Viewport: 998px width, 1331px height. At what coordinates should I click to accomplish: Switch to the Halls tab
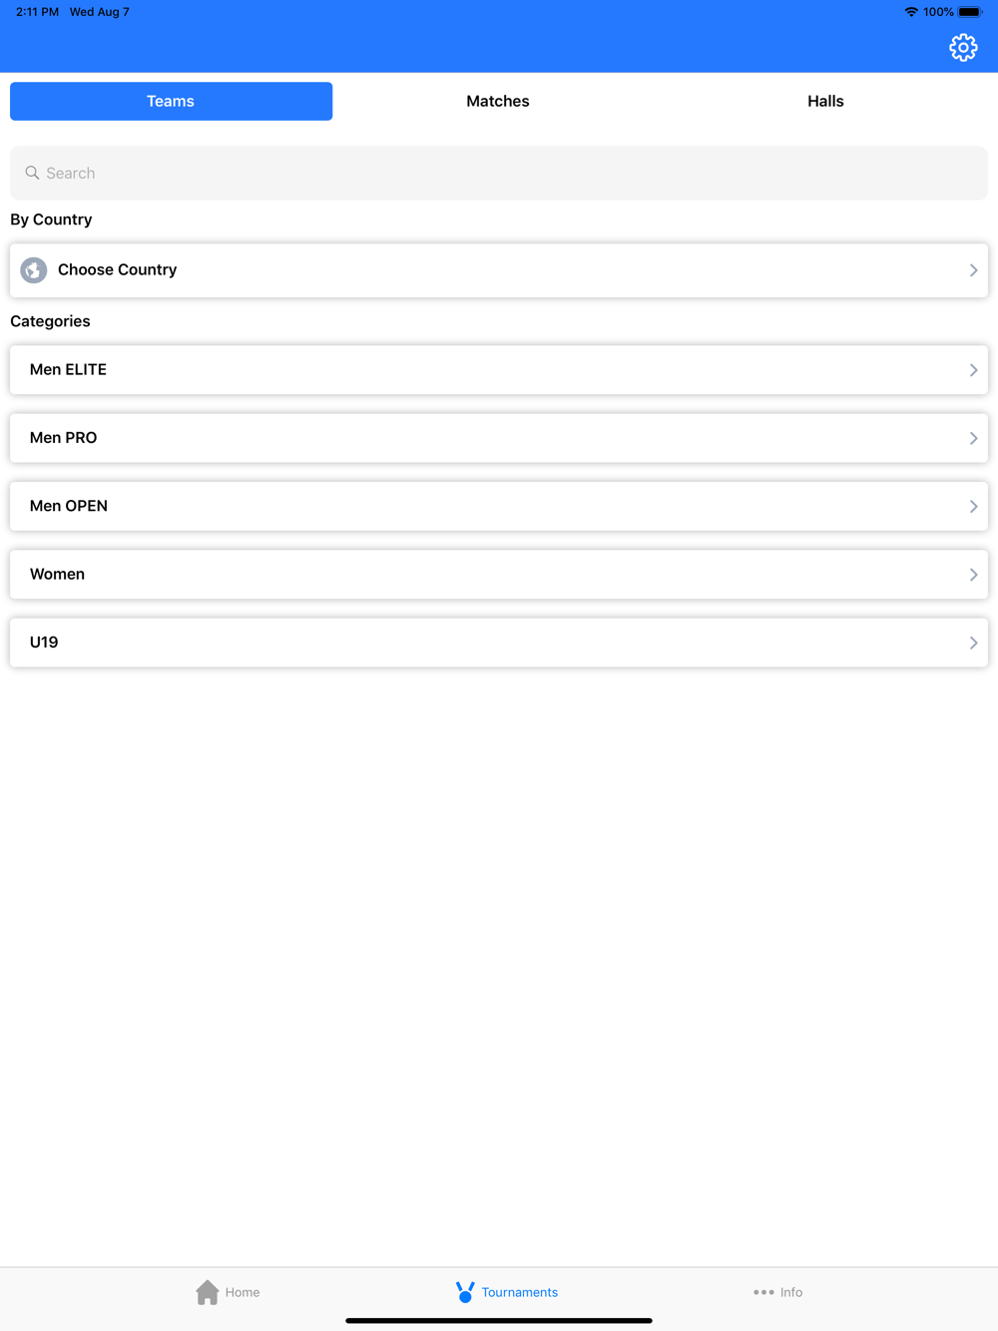click(x=825, y=101)
